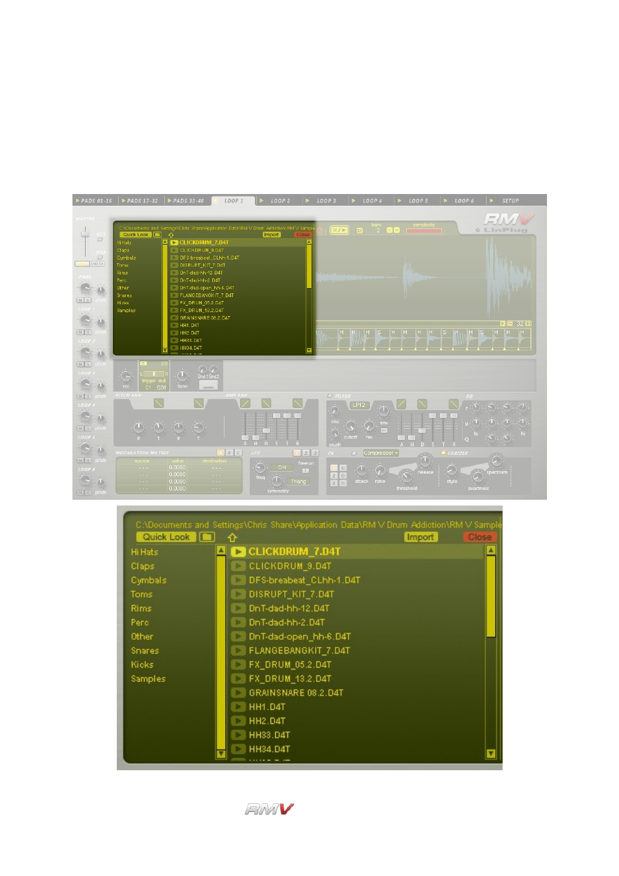The width and height of the screenshot is (619, 876).
Task: Click the Varizer spectrum knob
Action: pyautogui.click(x=496, y=461)
